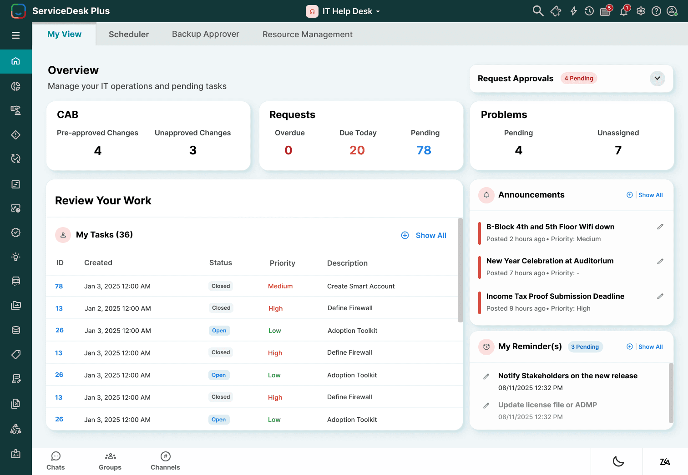Open the notifications bell with badge
This screenshot has height=475, width=688.
pos(624,11)
